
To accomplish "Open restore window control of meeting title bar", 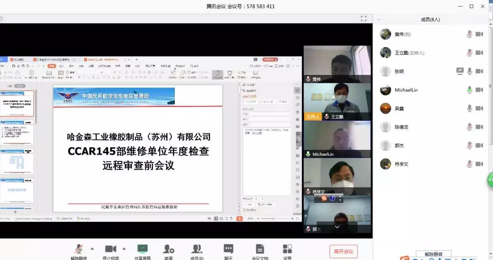I will pyautogui.click(x=471, y=6).
